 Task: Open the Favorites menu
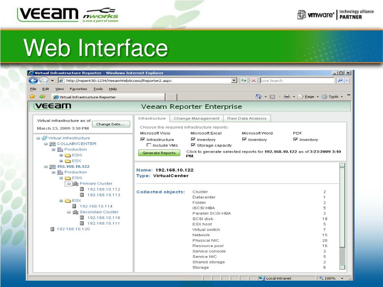[x=78, y=89]
